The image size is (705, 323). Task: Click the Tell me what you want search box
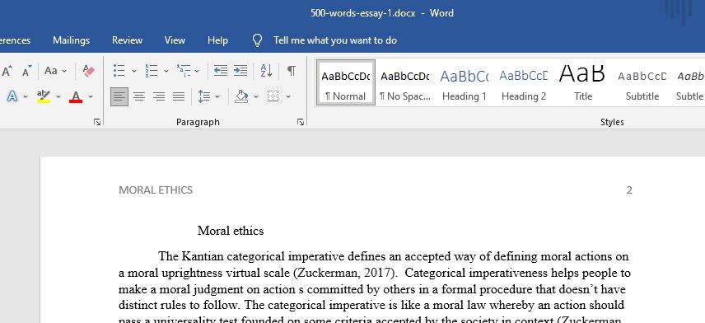click(335, 40)
